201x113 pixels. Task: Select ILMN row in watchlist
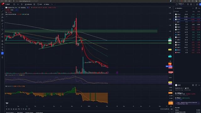point(187,47)
